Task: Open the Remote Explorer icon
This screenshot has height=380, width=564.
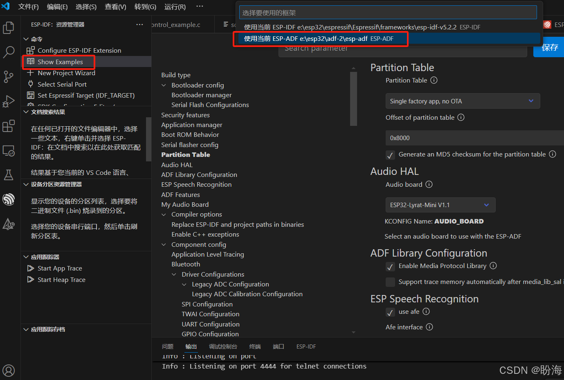Action: pos(9,150)
